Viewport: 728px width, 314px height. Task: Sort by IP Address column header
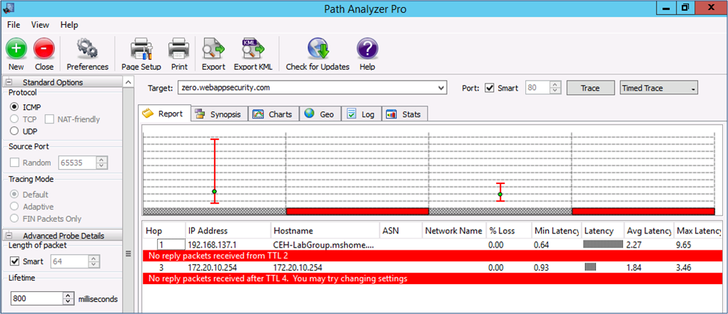click(228, 231)
